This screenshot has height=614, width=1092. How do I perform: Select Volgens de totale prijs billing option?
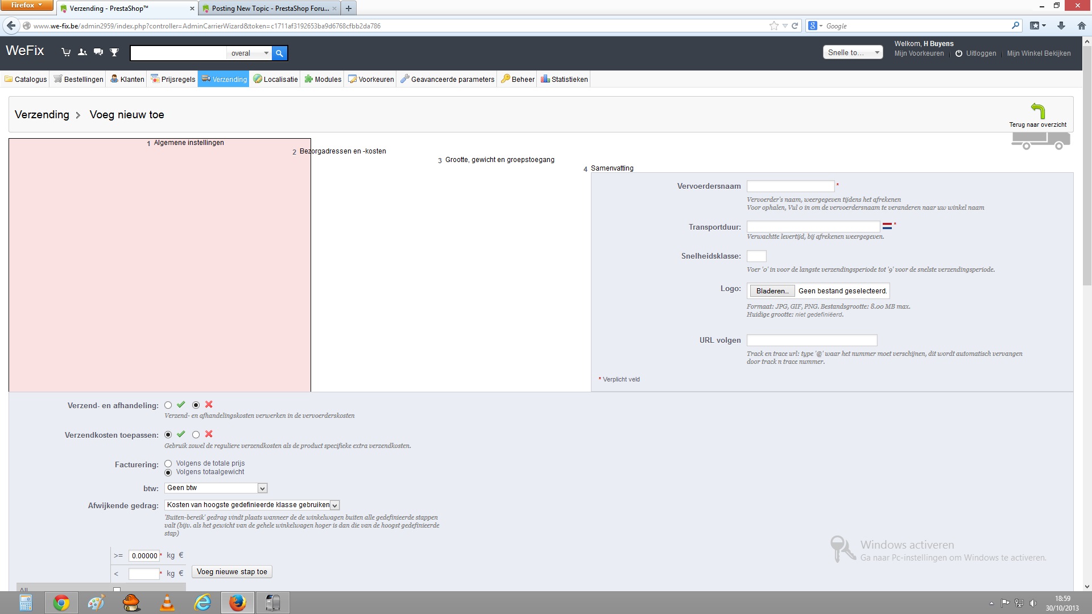(168, 464)
